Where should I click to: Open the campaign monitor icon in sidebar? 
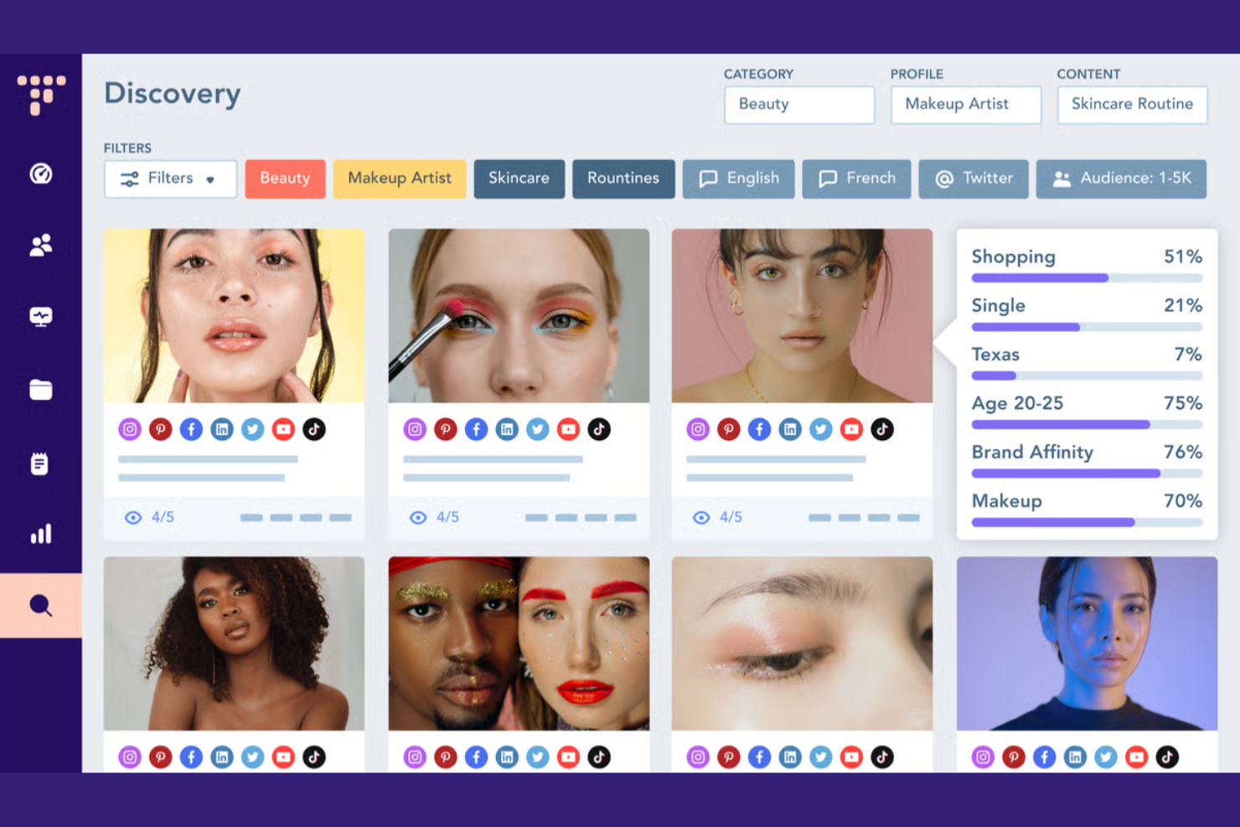(40, 316)
